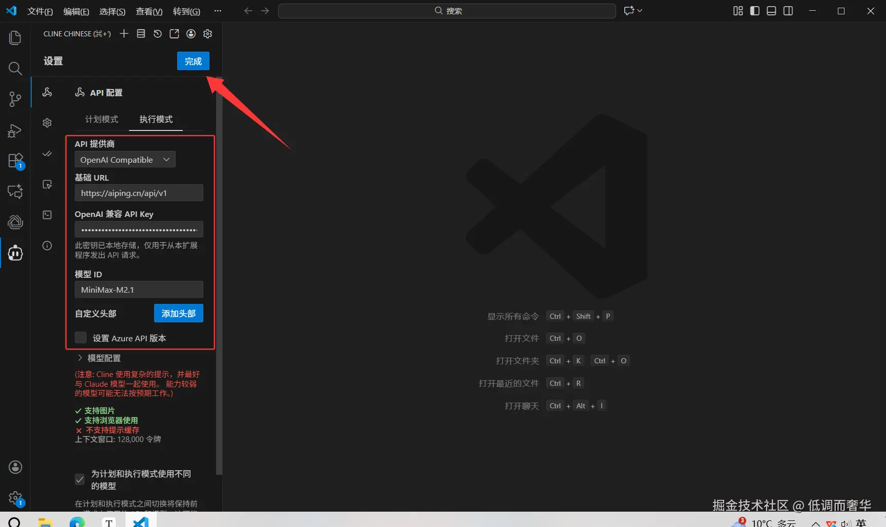Open Cline settings gear in panel header
Screen dimensions: 886x527
click(x=207, y=34)
